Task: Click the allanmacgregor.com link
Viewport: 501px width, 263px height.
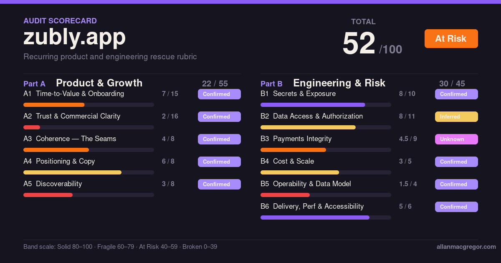Action: (x=466, y=247)
